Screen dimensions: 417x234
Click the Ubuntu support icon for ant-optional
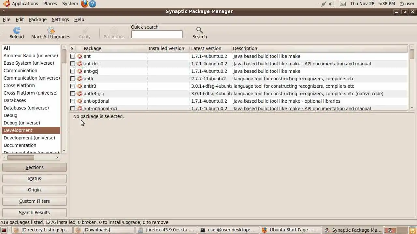click(x=79, y=101)
